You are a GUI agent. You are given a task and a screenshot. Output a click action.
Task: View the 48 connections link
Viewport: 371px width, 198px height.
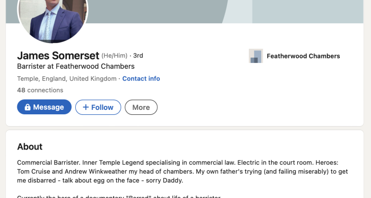(40, 90)
